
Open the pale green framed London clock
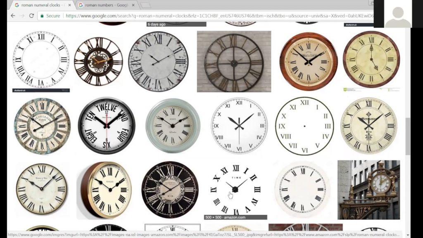pyautogui.click(x=173, y=126)
